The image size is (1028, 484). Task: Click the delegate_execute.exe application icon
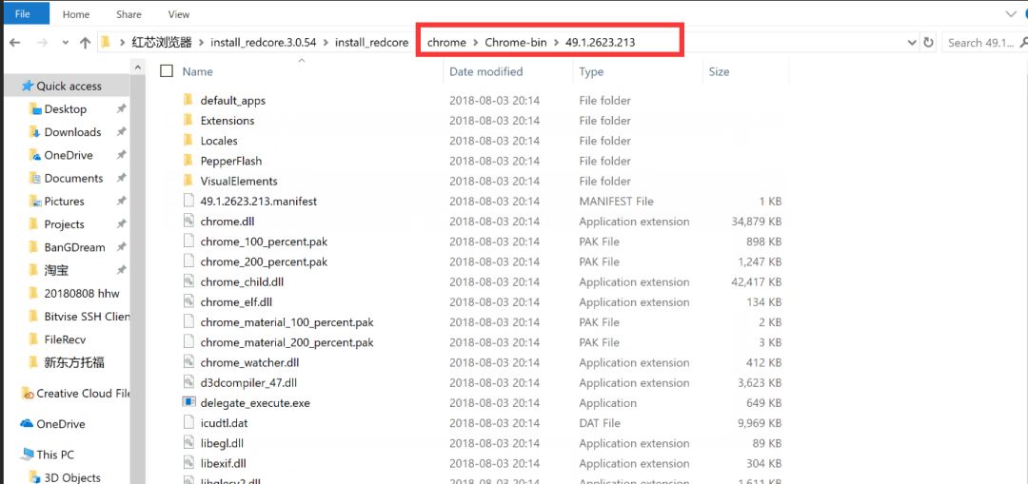pyautogui.click(x=189, y=403)
